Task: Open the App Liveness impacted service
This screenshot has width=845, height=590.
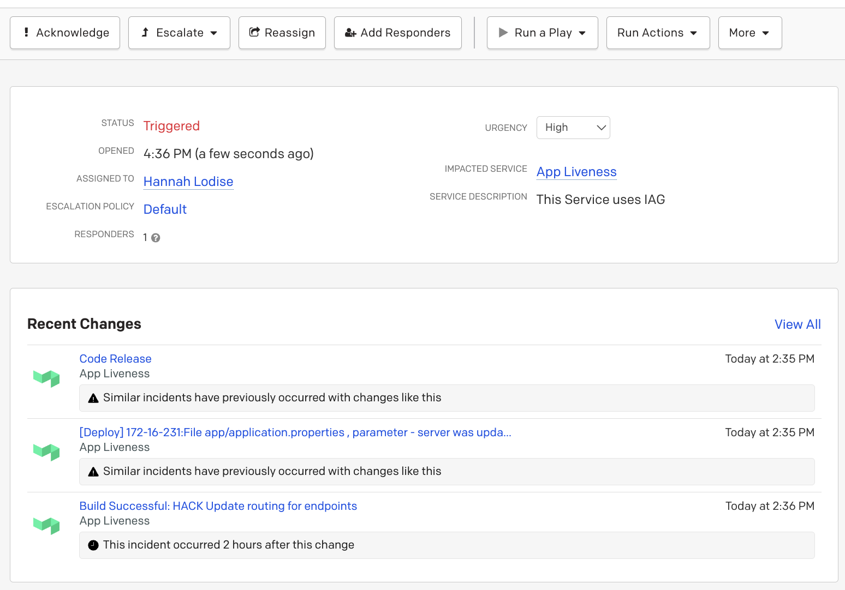Action: click(576, 172)
